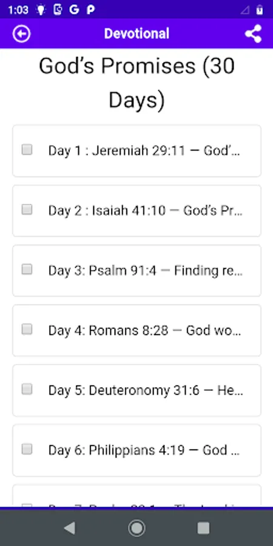Open the Day 6 Philippians 4:19 card
Screen dimensions: 273x546
point(136,450)
